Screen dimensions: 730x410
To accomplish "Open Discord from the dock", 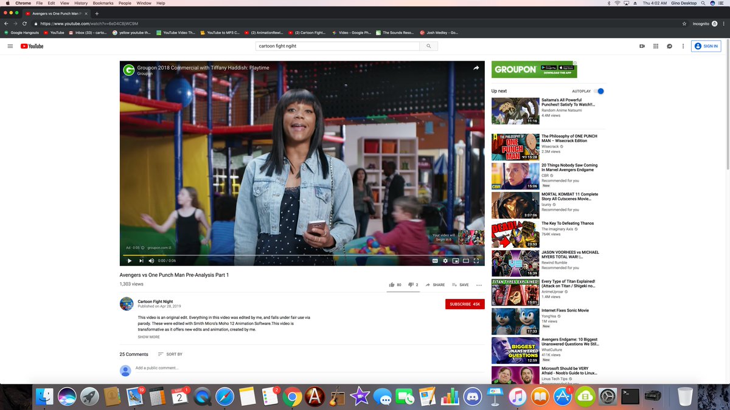I will click(473, 397).
